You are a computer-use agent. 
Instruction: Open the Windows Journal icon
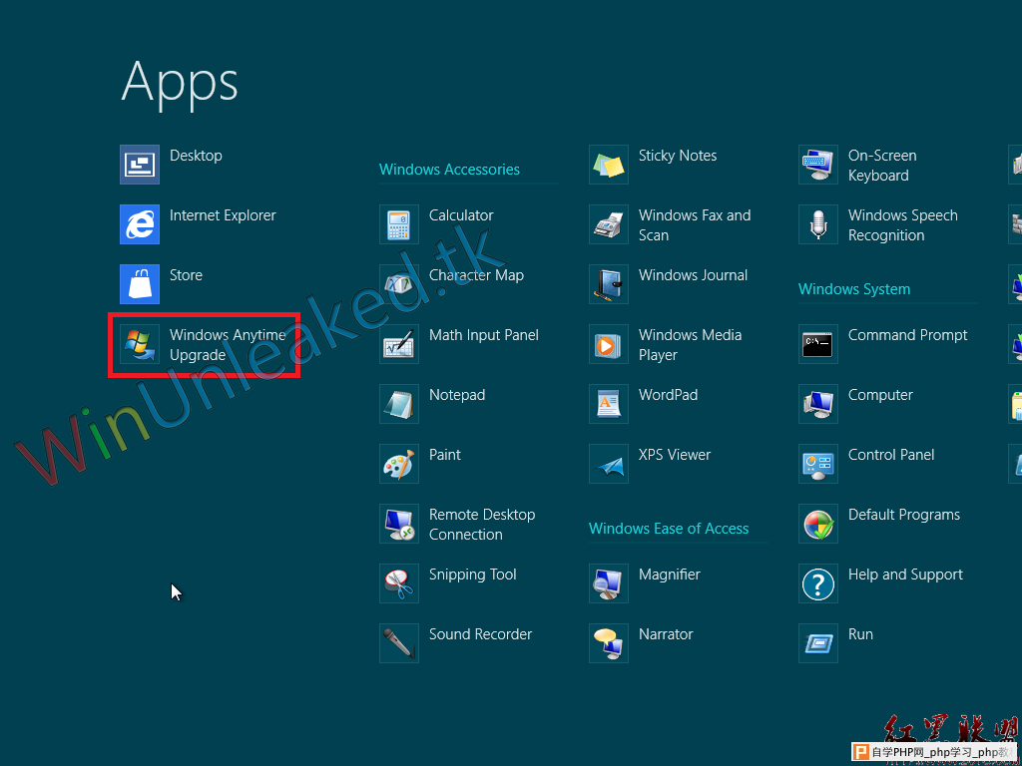pyautogui.click(x=609, y=284)
